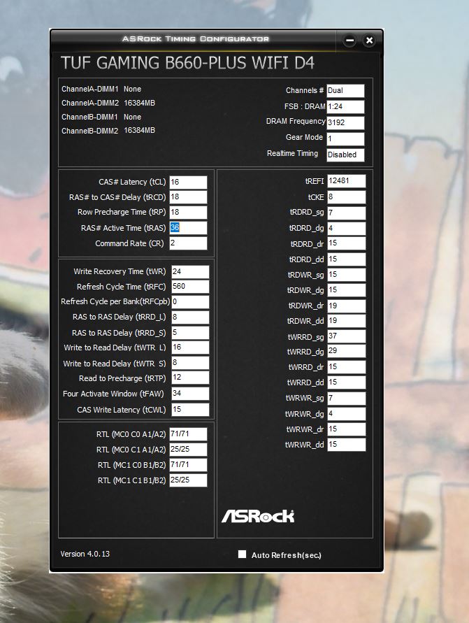Click the RAS# Active Time (tRAS) field
Viewport: 469px width, 623px height.
click(x=188, y=228)
